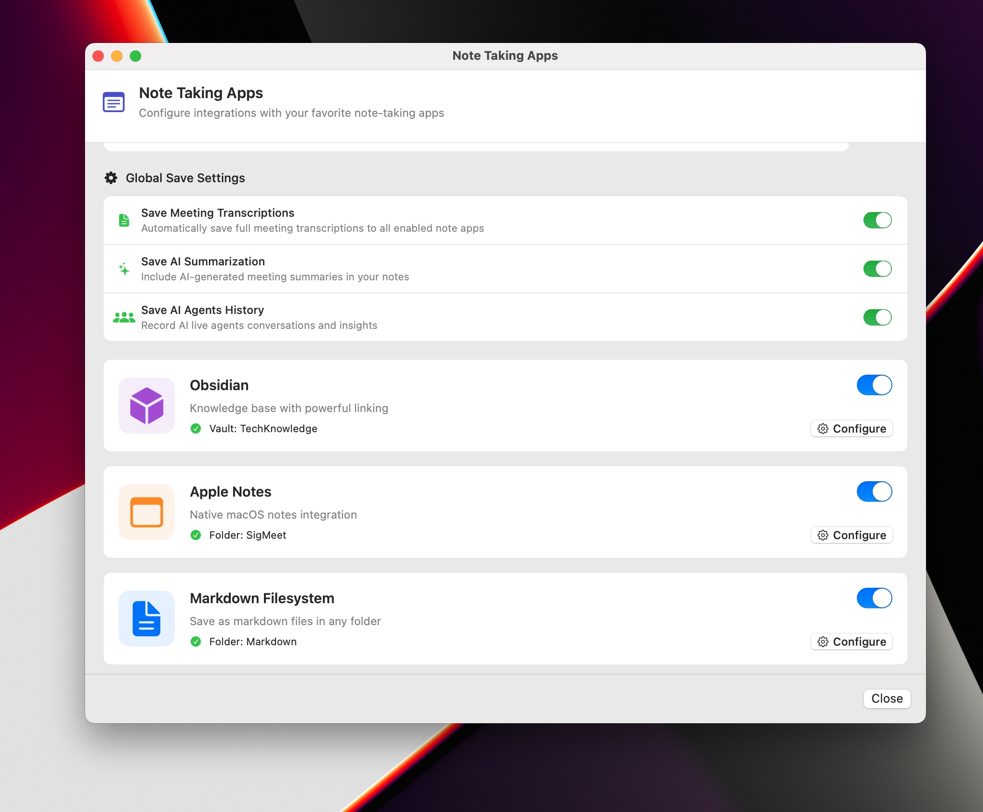Toggle the Markdown Filesystem integration
This screenshot has width=983, height=812.
(874, 598)
